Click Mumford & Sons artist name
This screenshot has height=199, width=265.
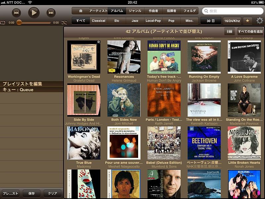pyautogui.click(x=164, y=166)
